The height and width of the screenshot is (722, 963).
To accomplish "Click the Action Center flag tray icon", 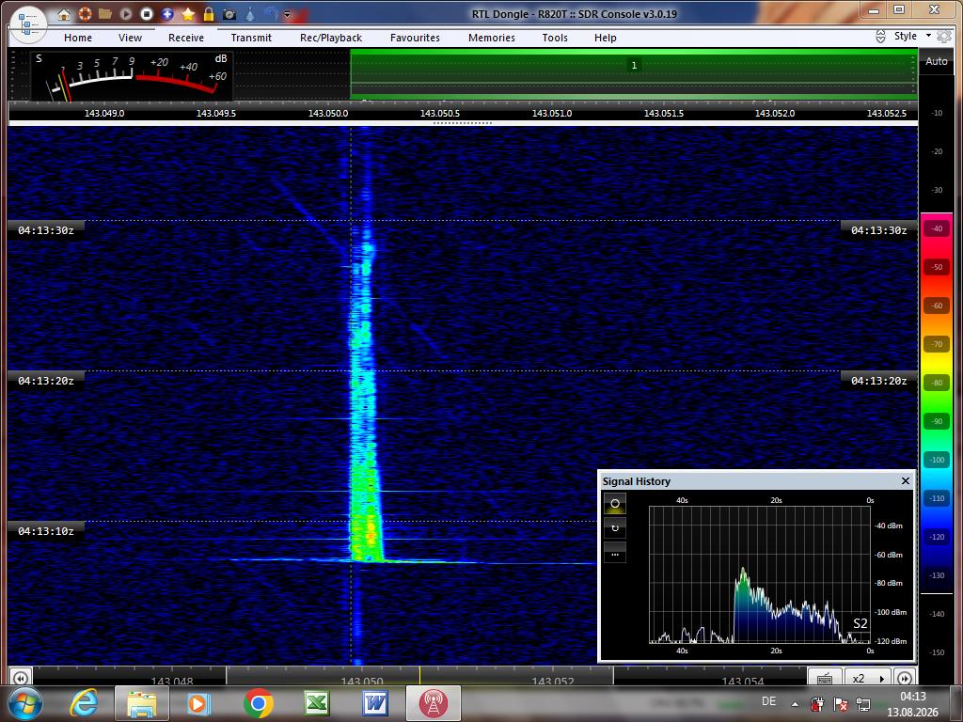I will (x=840, y=703).
